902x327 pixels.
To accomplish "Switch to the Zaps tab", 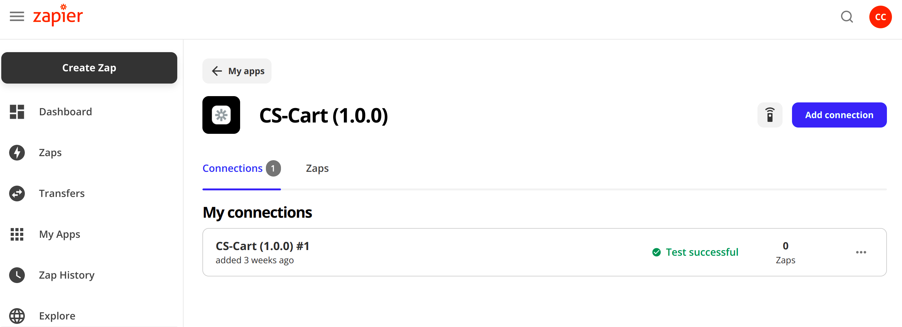I will [317, 168].
